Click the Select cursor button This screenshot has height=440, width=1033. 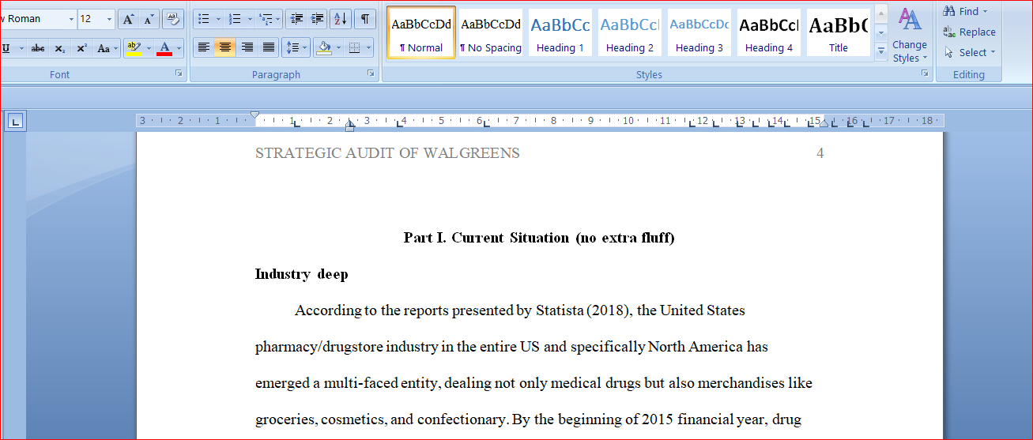pyautogui.click(x=969, y=53)
